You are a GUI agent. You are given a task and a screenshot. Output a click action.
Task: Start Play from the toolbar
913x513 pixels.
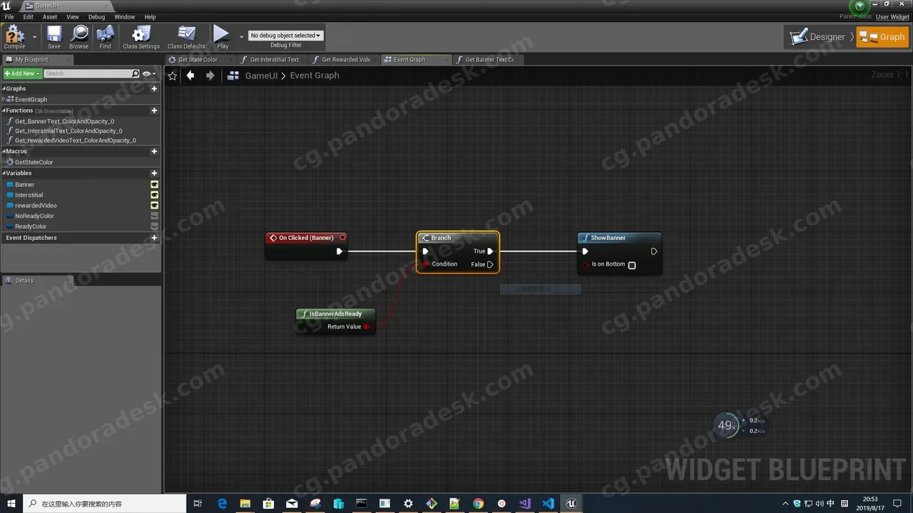point(222,37)
